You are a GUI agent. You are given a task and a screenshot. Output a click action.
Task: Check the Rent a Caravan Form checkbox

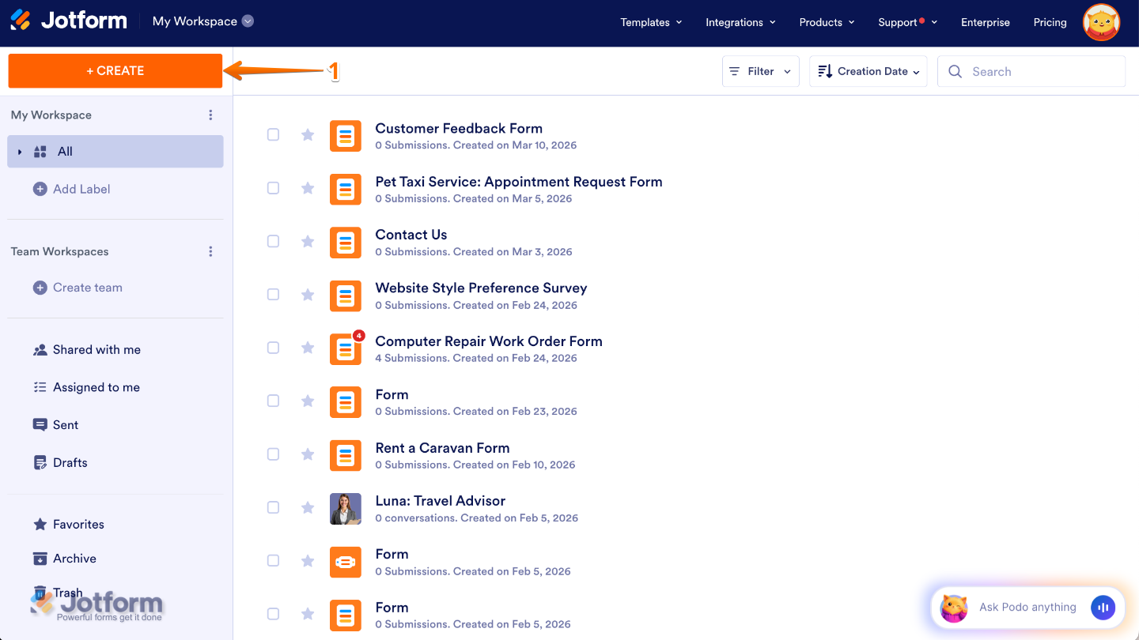pyautogui.click(x=273, y=454)
